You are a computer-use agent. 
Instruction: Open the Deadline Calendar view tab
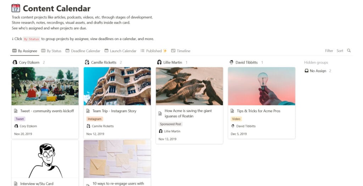83,51
